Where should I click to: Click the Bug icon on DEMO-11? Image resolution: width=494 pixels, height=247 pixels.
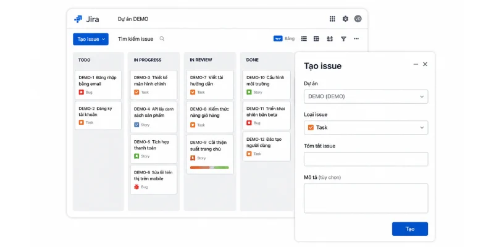coord(249,123)
